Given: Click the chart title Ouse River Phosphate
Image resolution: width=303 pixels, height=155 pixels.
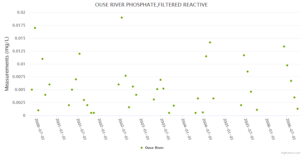Looking at the screenshot, I should tap(151, 5).
